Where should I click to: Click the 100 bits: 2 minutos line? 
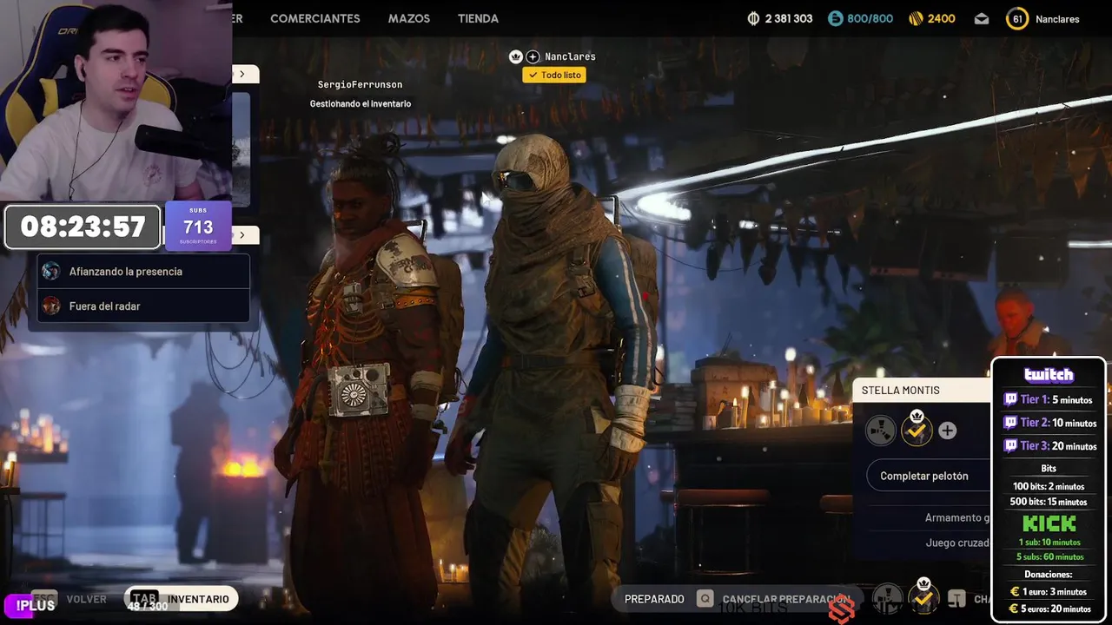click(x=1049, y=486)
